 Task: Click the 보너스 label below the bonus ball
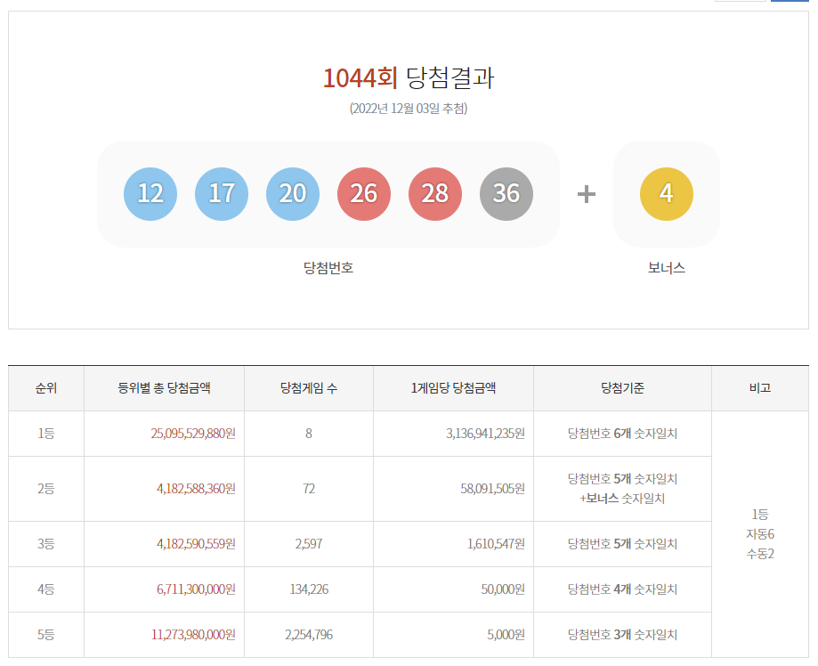click(x=666, y=267)
